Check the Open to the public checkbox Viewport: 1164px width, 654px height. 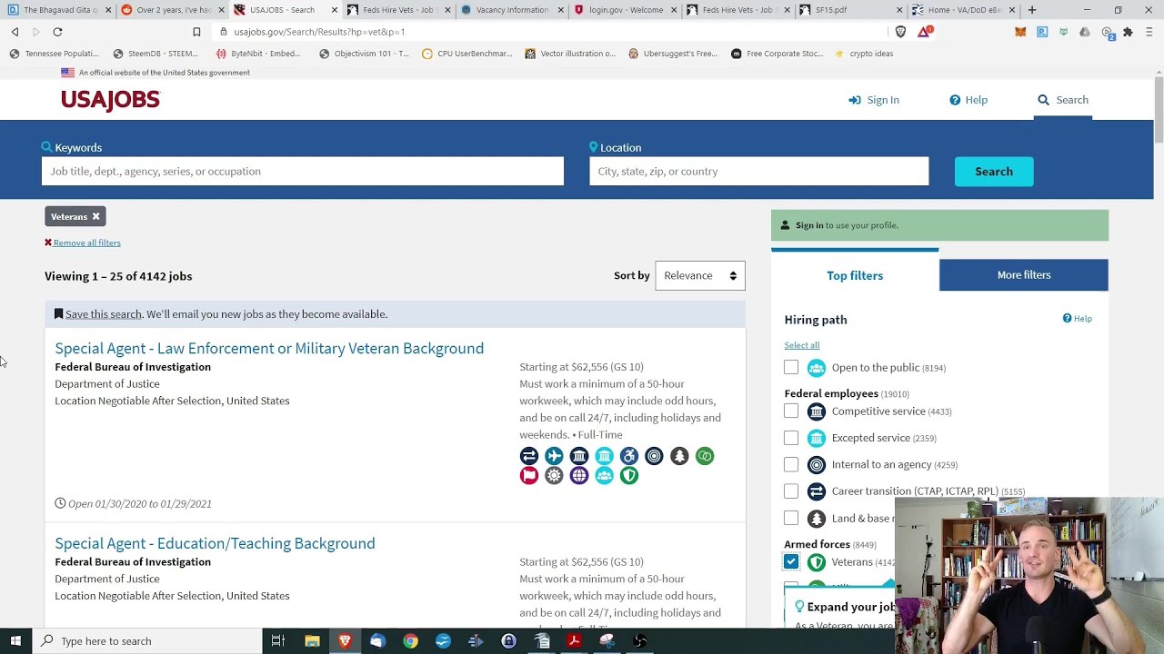pyautogui.click(x=791, y=368)
